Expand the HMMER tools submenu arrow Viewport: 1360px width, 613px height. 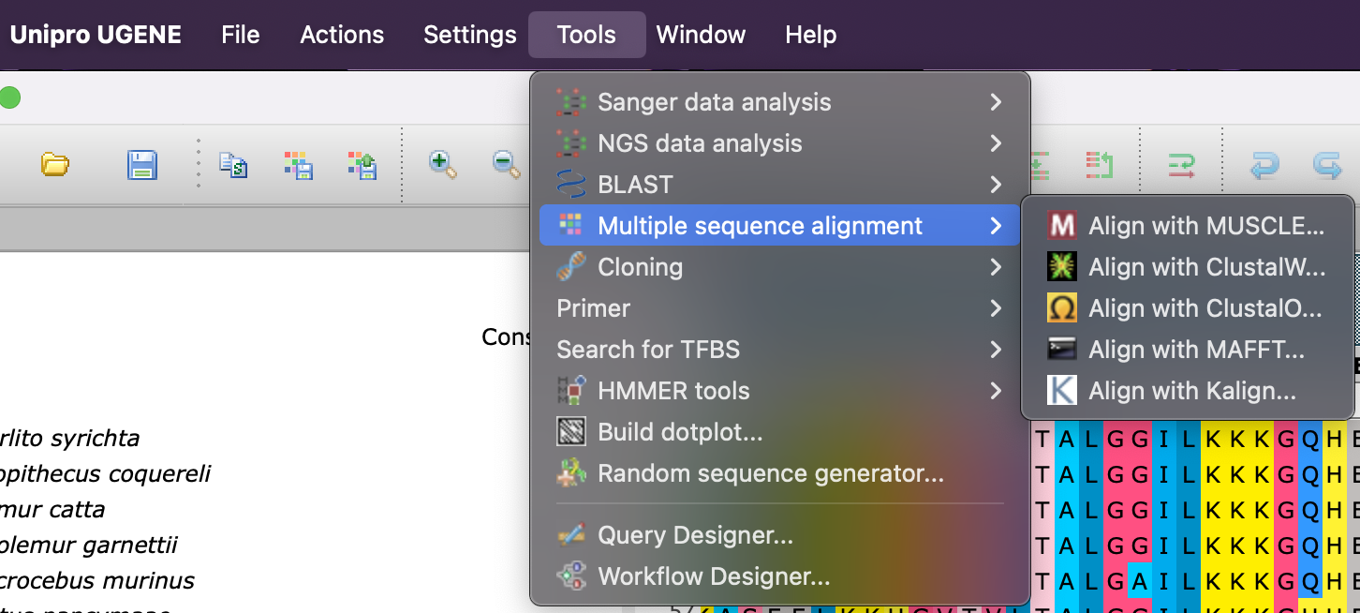coord(996,391)
